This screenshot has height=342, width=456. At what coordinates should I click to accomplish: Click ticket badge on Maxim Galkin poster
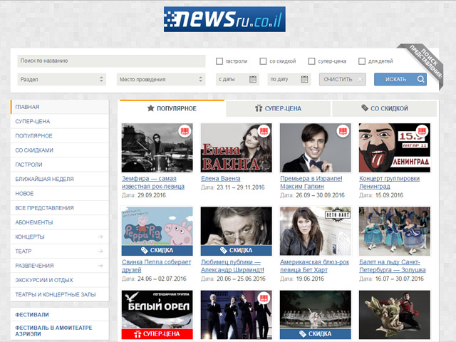point(343,132)
